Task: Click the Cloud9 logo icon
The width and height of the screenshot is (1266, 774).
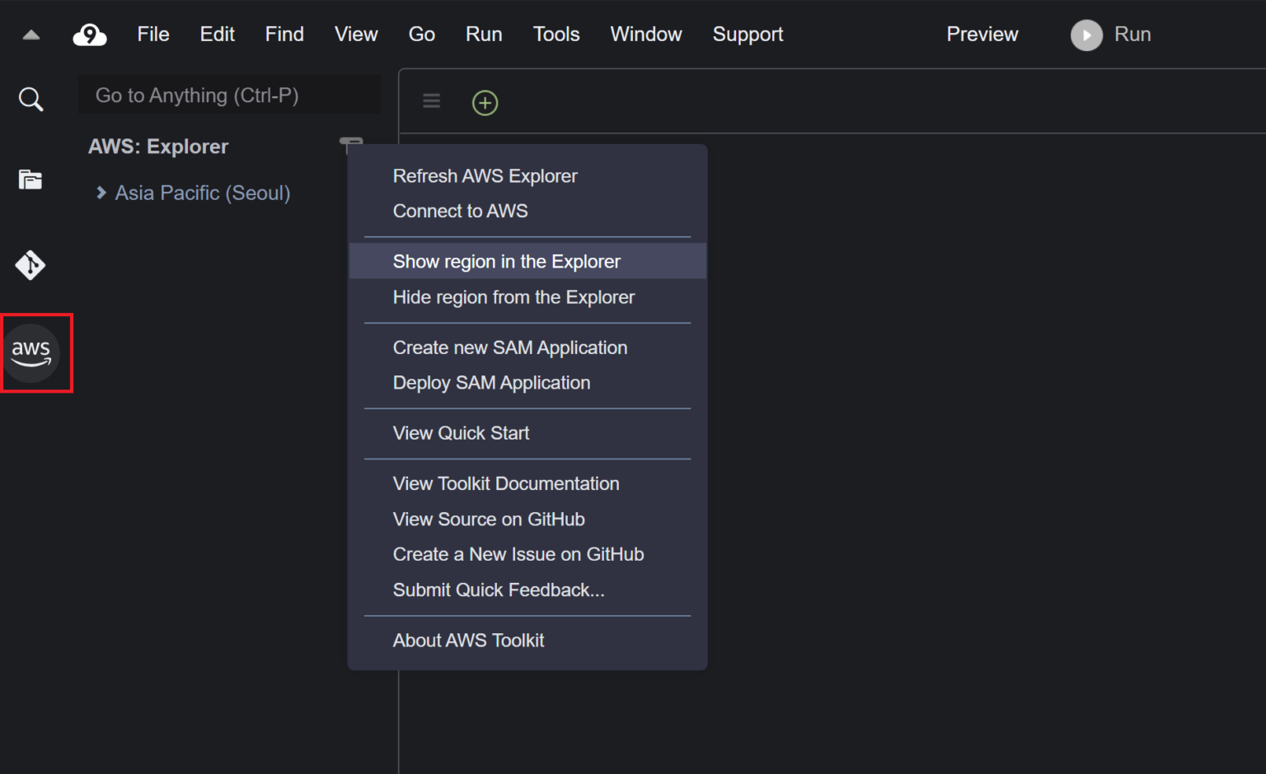Action: (x=90, y=35)
